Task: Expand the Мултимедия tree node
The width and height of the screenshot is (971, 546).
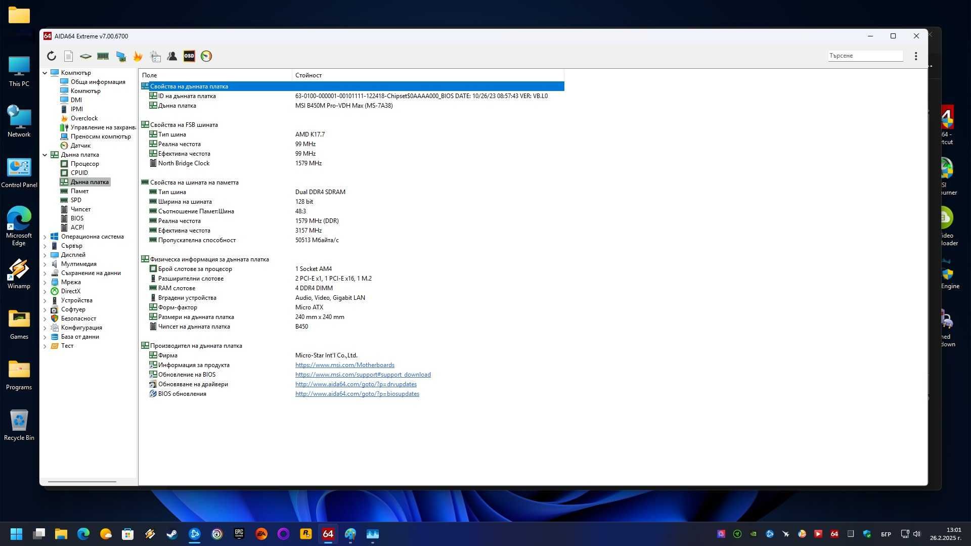Action: (45, 264)
